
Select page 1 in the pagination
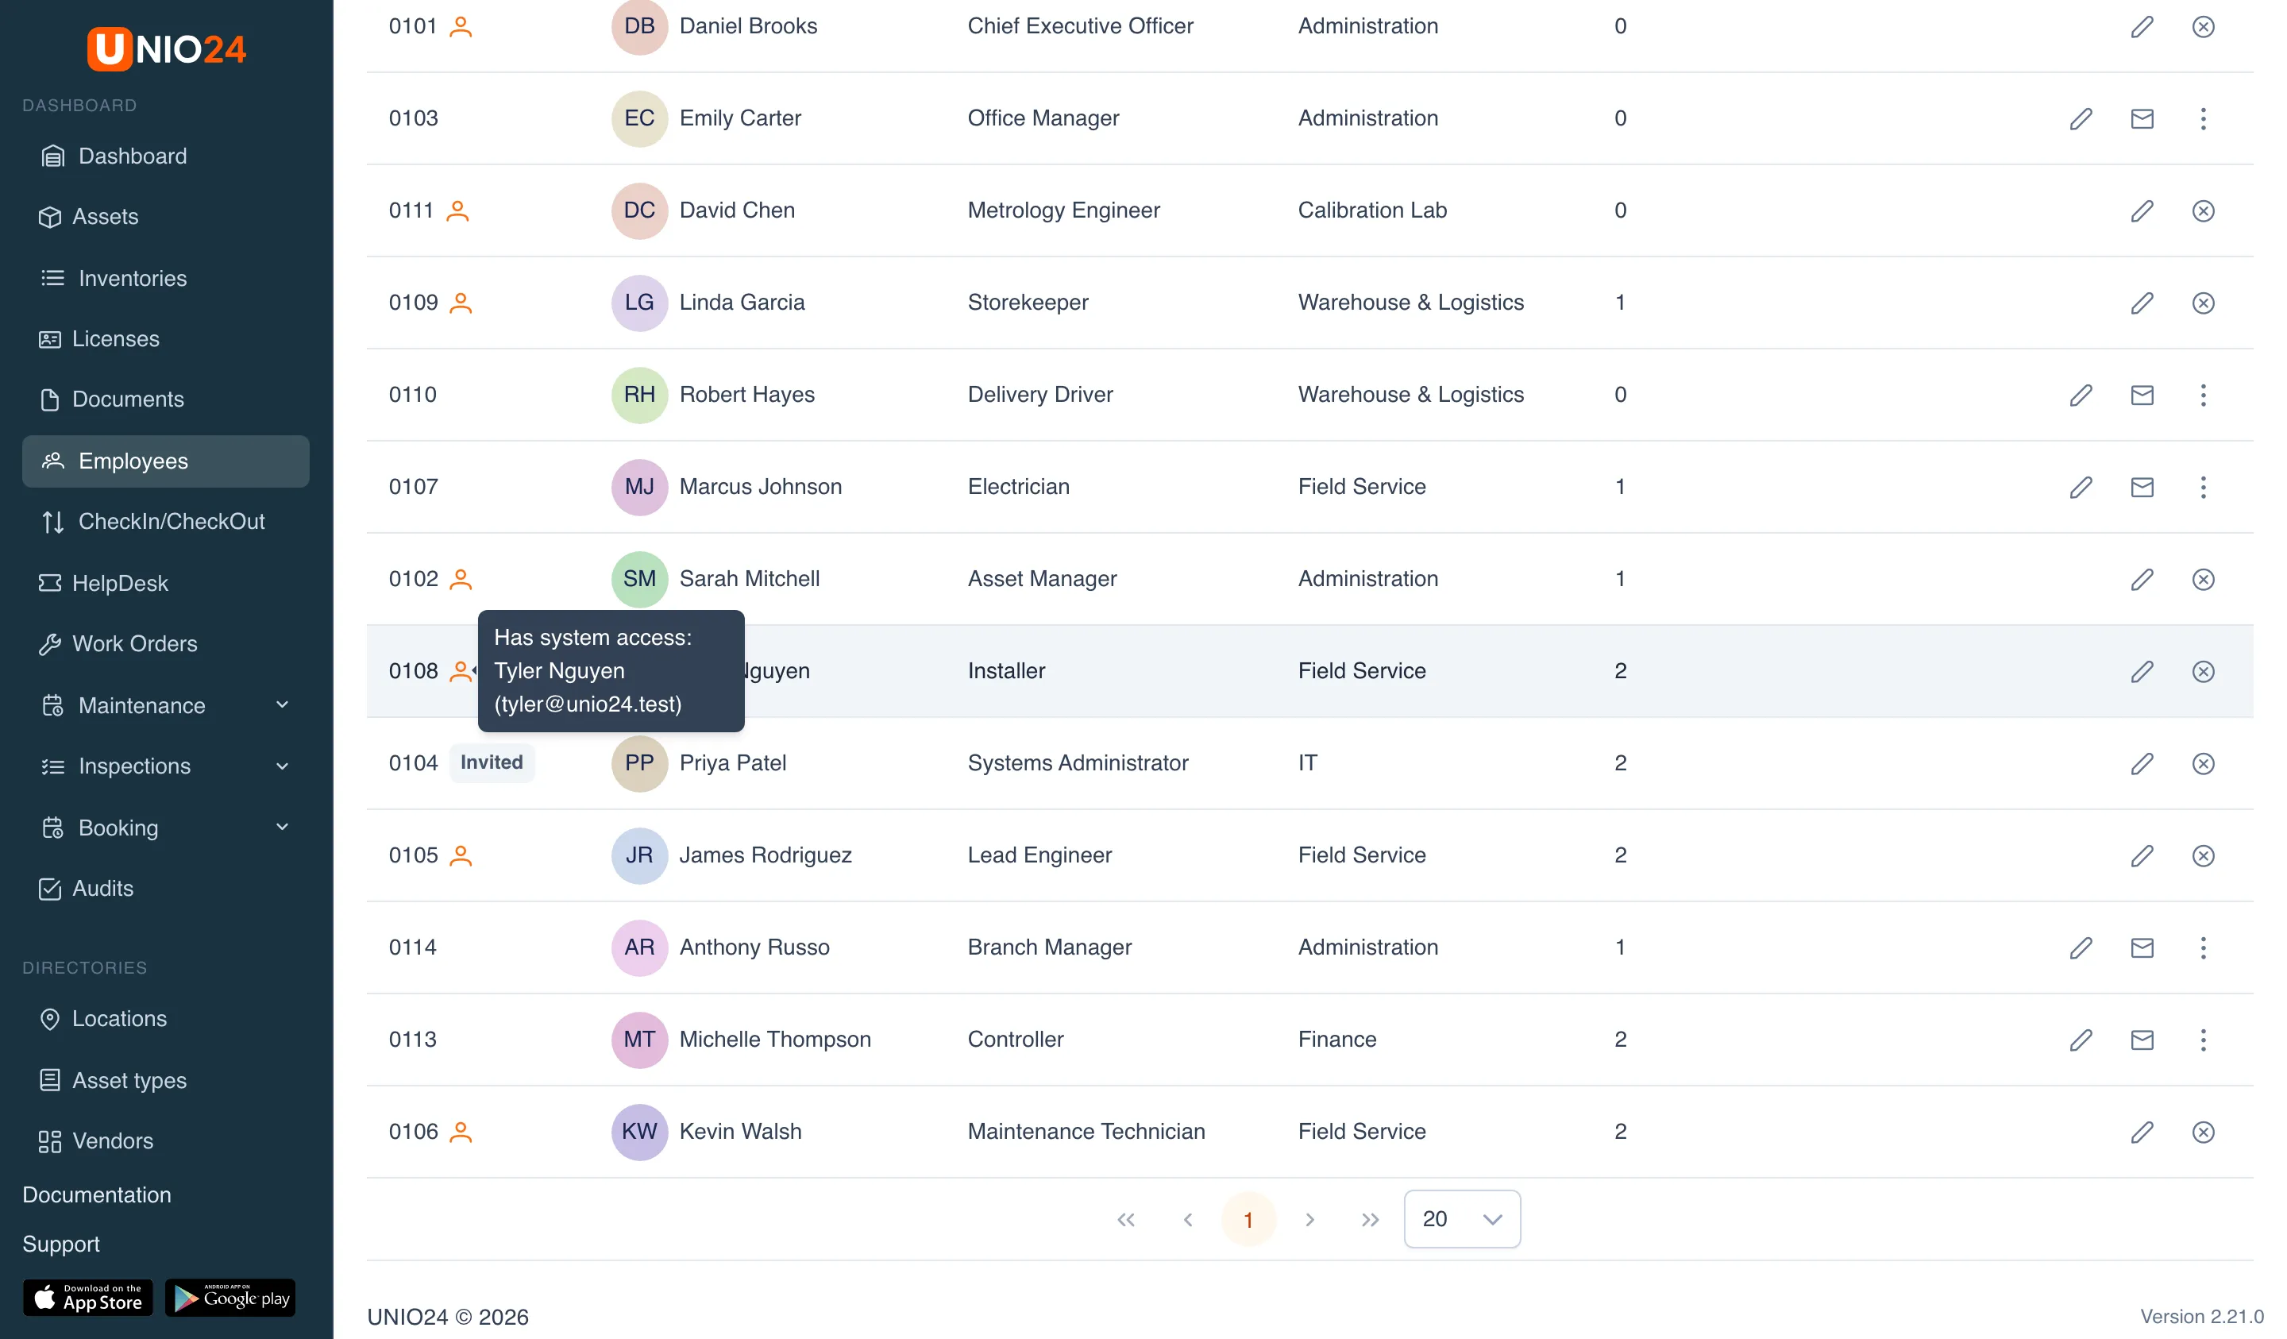coord(1248,1219)
